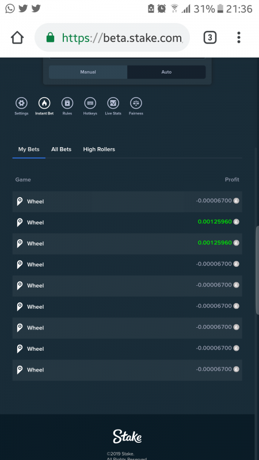
Task: Tap the first Twitter notification icon
Action: pos(23,9)
